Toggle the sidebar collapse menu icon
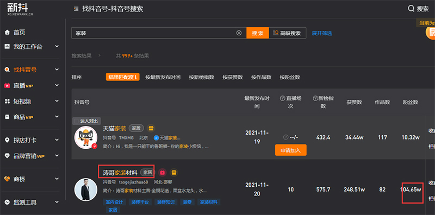The width and height of the screenshot is (435, 215). 76,9
